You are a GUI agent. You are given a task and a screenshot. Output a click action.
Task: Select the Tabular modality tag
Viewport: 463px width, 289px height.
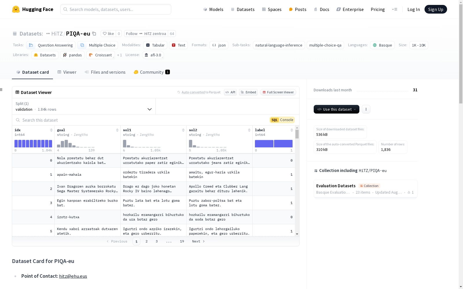pos(155,45)
